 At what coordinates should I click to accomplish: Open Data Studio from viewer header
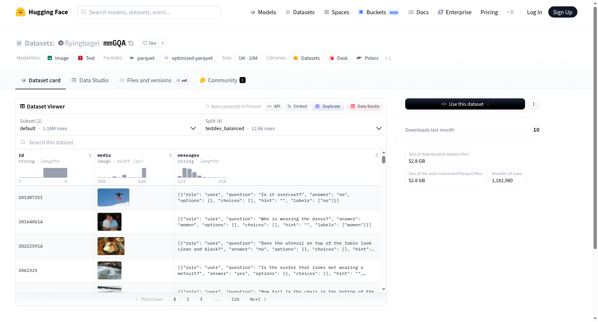click(365, 106)
